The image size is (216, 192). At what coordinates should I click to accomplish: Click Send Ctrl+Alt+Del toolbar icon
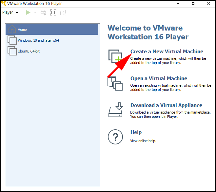coord(43,12)
